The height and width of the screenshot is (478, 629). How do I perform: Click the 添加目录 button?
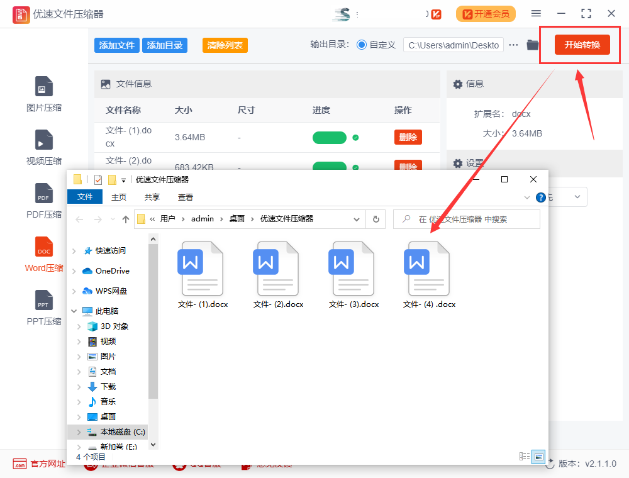(164, 45)
